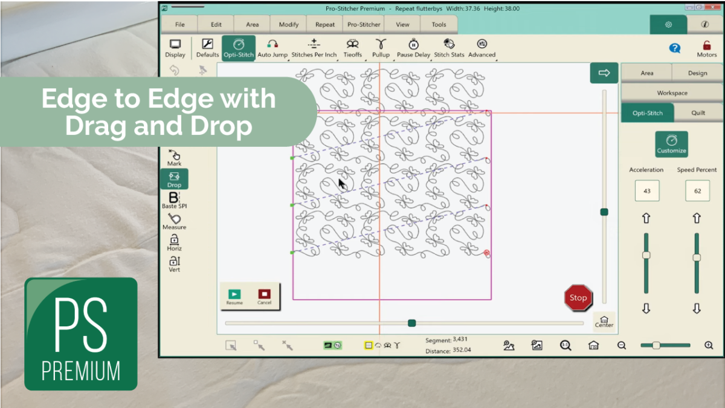
Task: Open the Pro-Stitcher menu tab
Action: point(364,25)
